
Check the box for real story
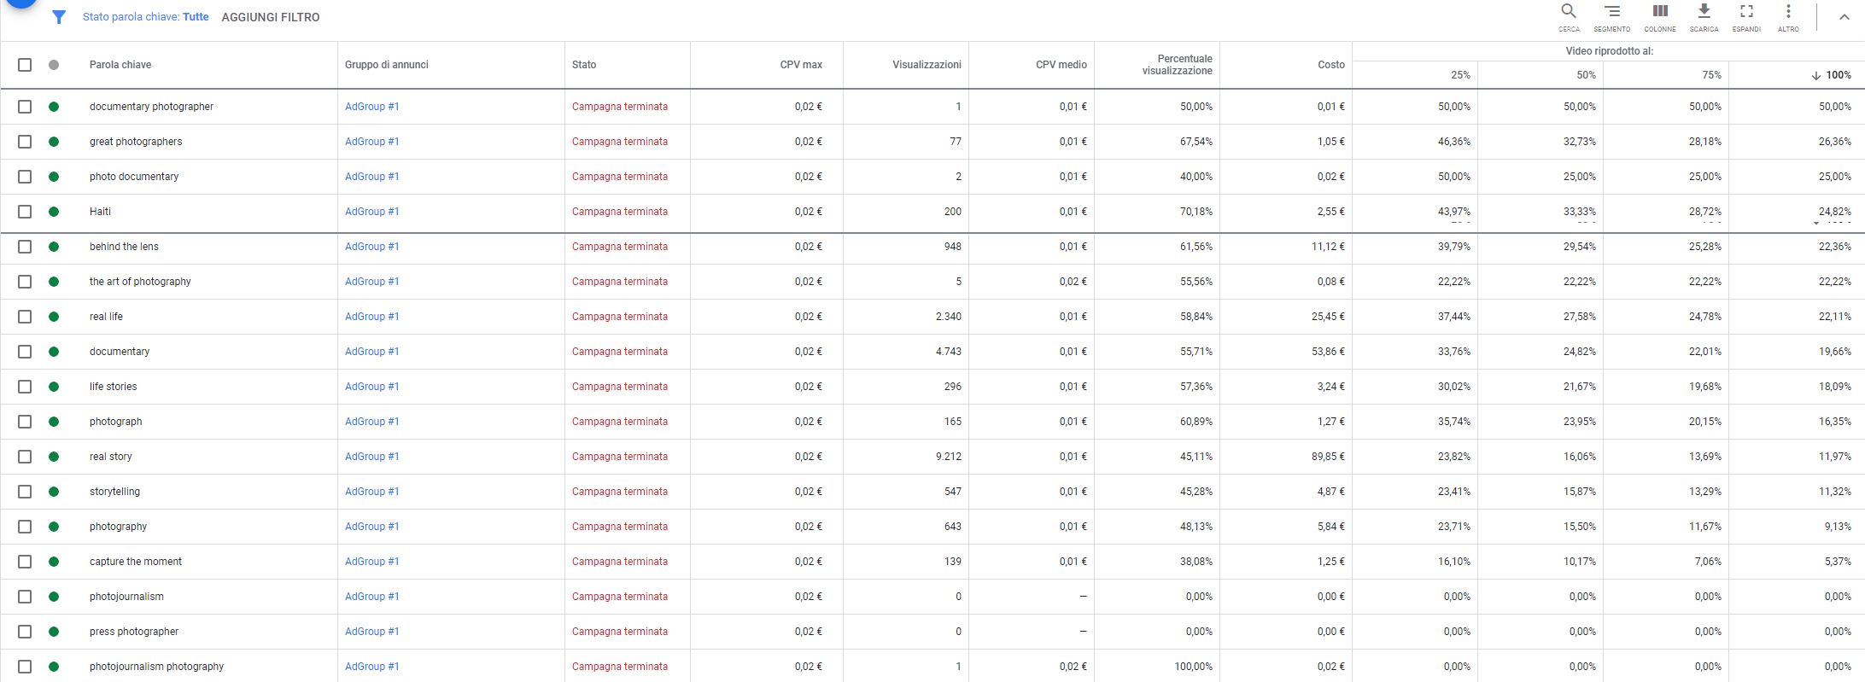[25, 457]
